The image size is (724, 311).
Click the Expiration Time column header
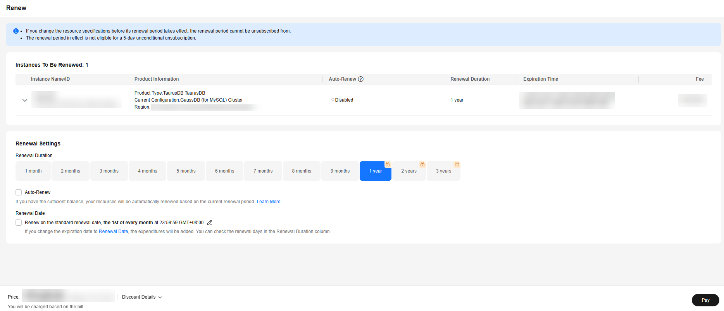click(541, 79)
